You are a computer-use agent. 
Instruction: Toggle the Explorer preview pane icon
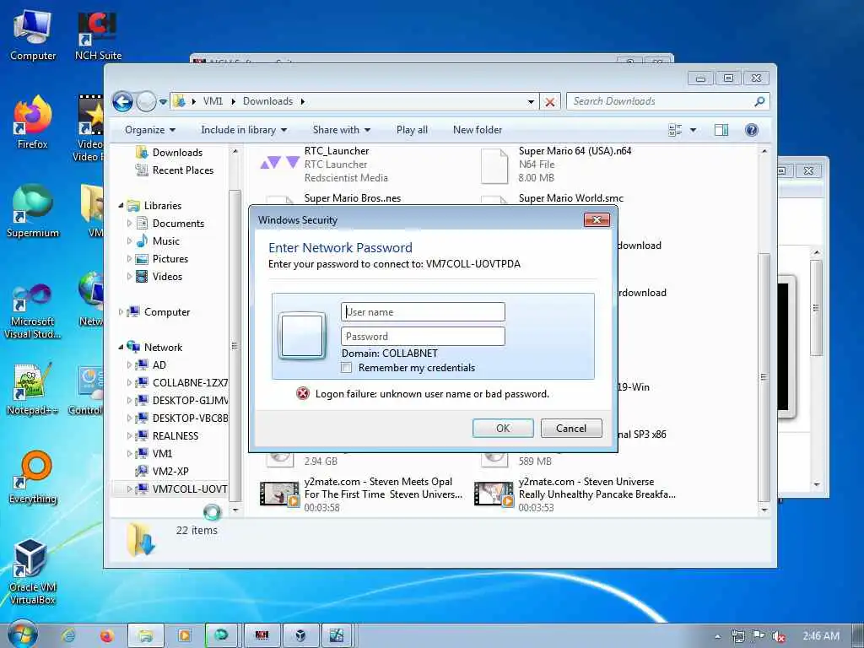pos(721,130)
